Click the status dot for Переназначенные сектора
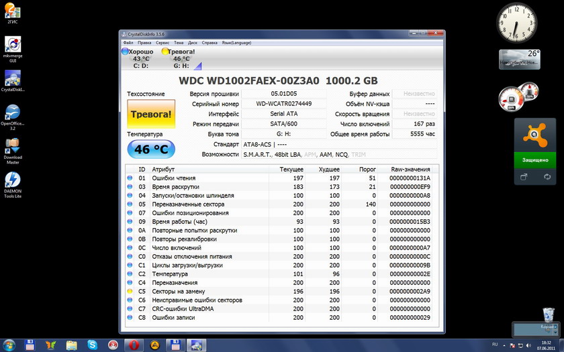This screenshot has height=352, width=564. tap(130, 204)
